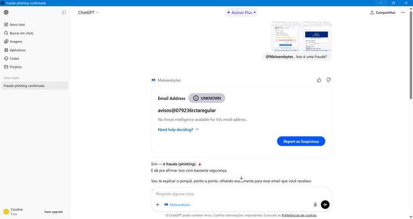413x219 pixels.
Task: Give the response a thumbs up
Action: point(319,80)
